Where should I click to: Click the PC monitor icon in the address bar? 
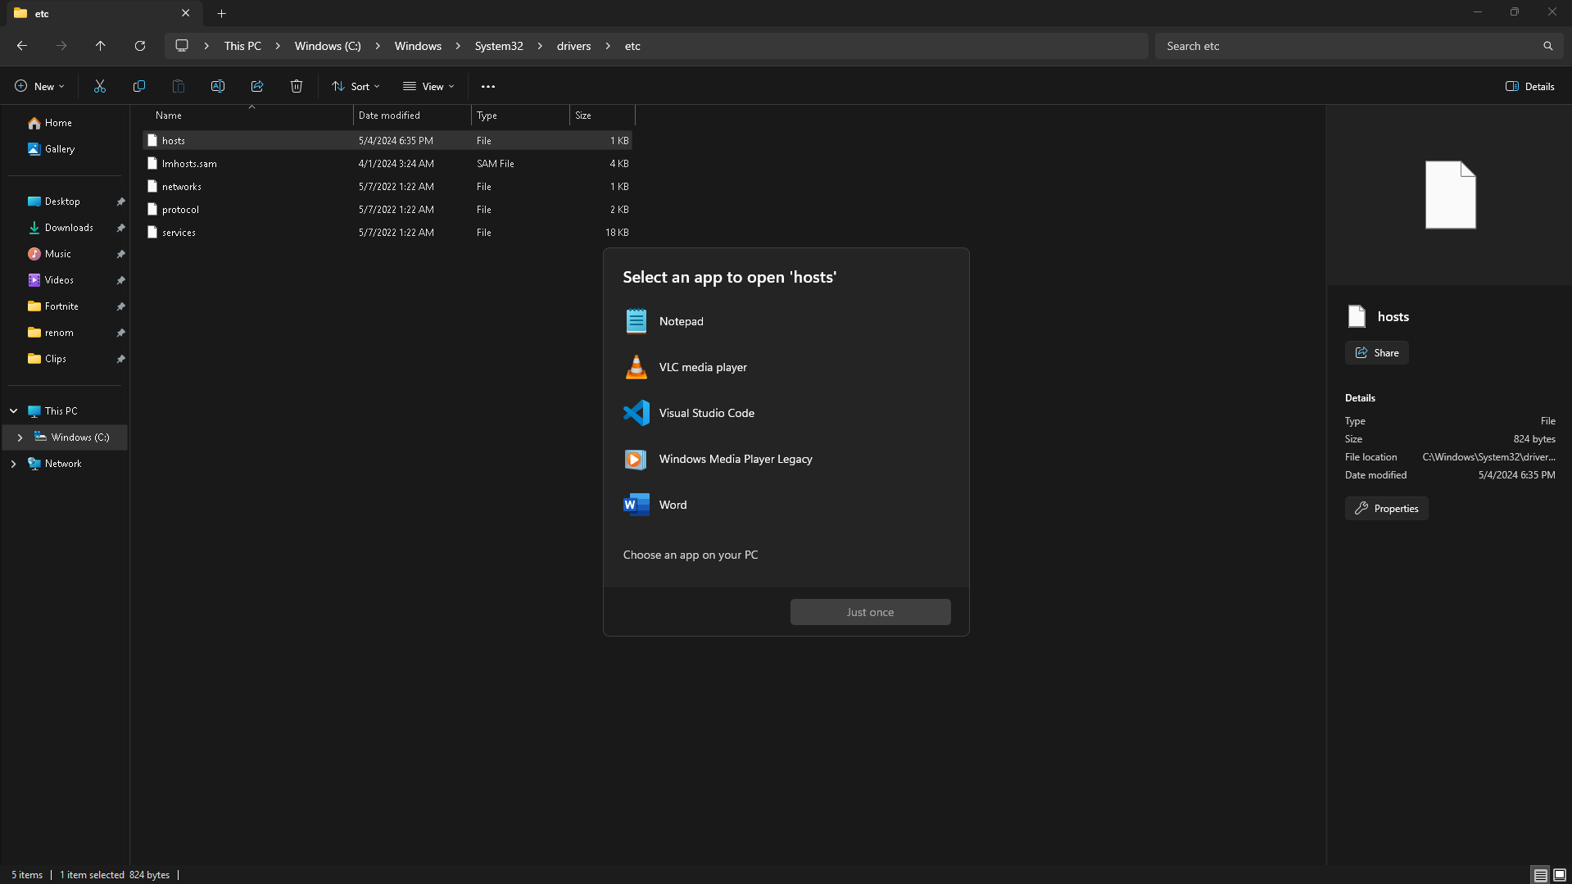coord(182,46)
